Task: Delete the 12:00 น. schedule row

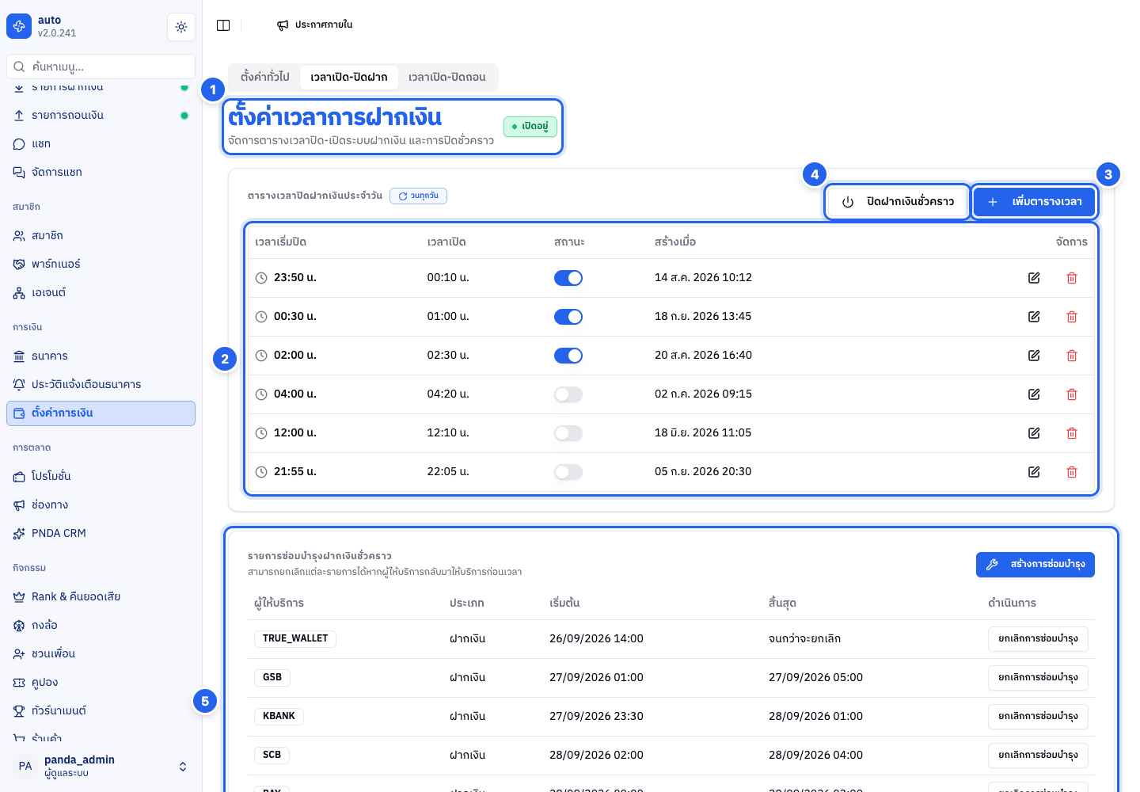Action: pos(1072,433)
